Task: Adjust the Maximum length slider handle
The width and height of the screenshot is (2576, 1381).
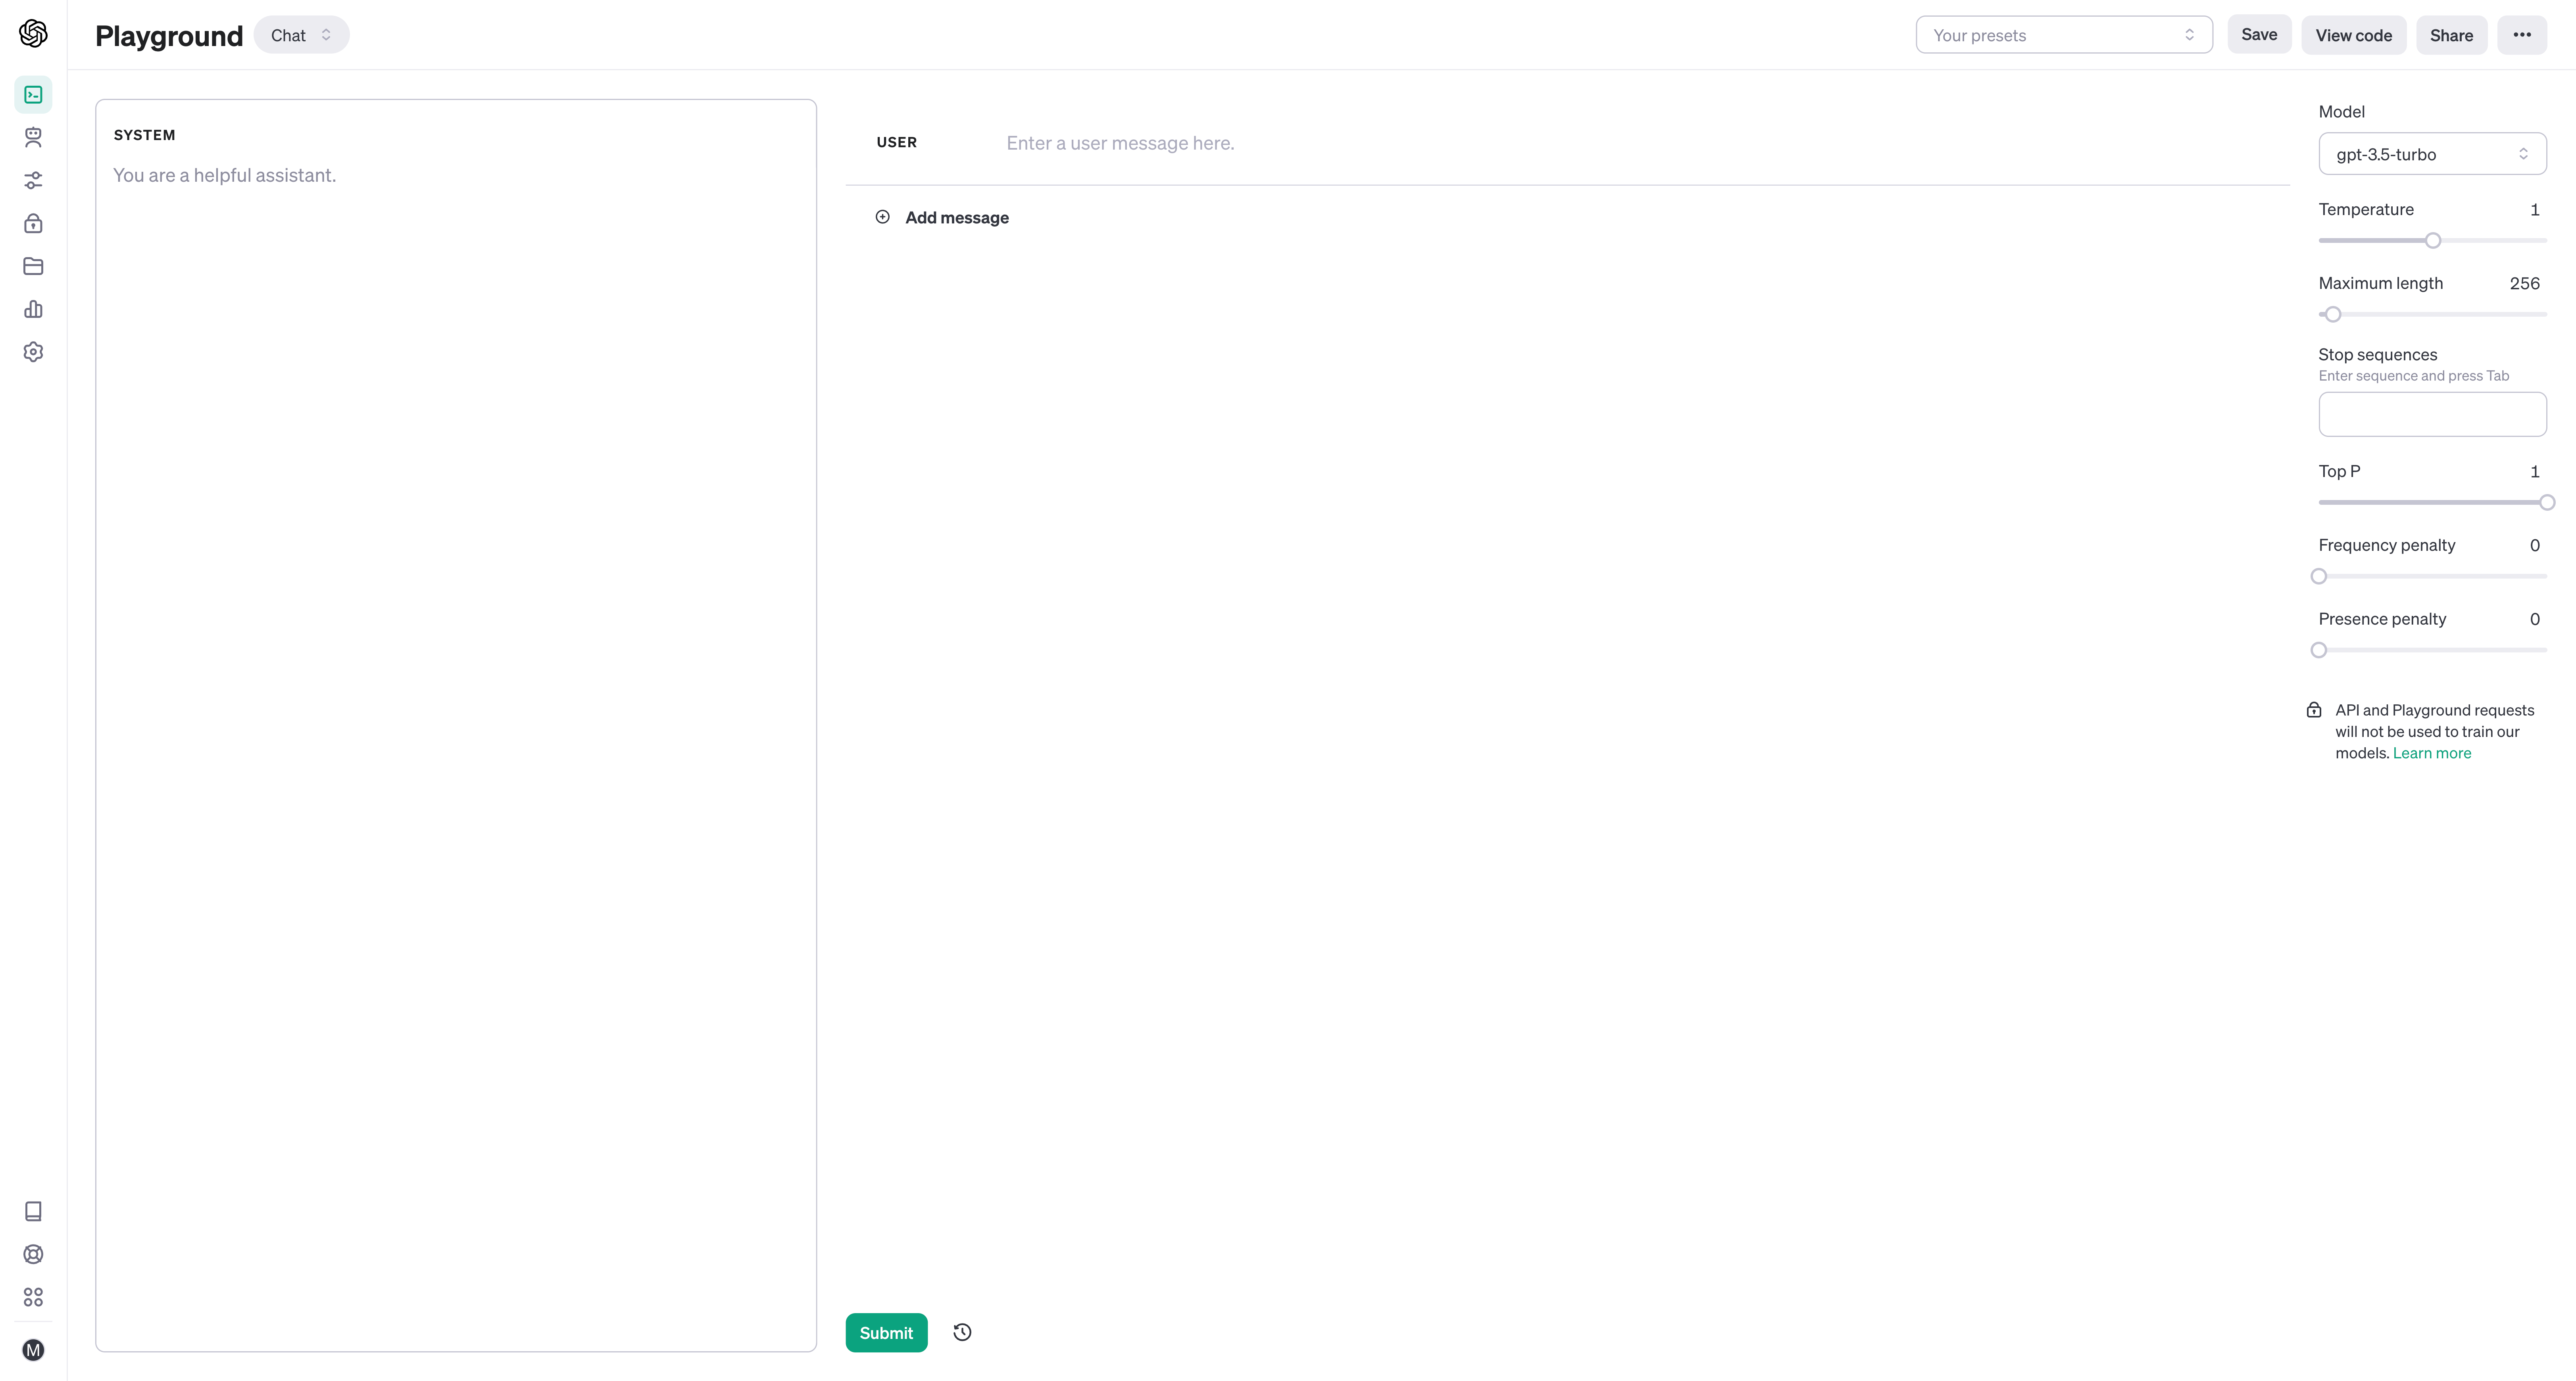Action: click(x=2333, y=314)
